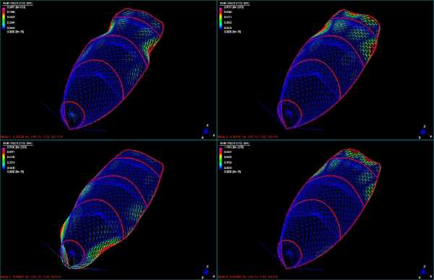Image resolution: width=434 pixels, height=280 pixels.
Task: Click the legend title in top-left viewport
Action: (17, 4)
